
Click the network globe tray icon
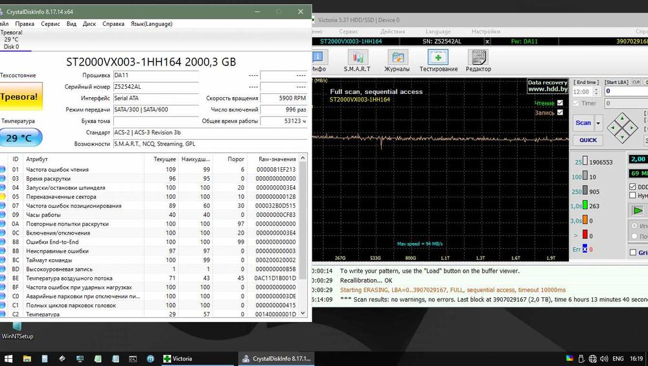pos(593,359)
